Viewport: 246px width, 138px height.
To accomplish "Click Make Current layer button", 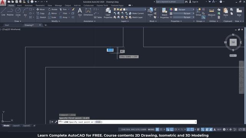I will (136, 13).
